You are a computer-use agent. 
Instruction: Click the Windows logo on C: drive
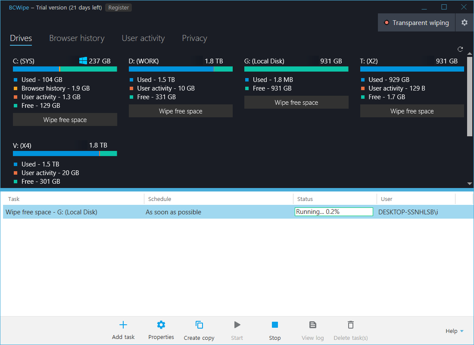click(x=83, y=60)
